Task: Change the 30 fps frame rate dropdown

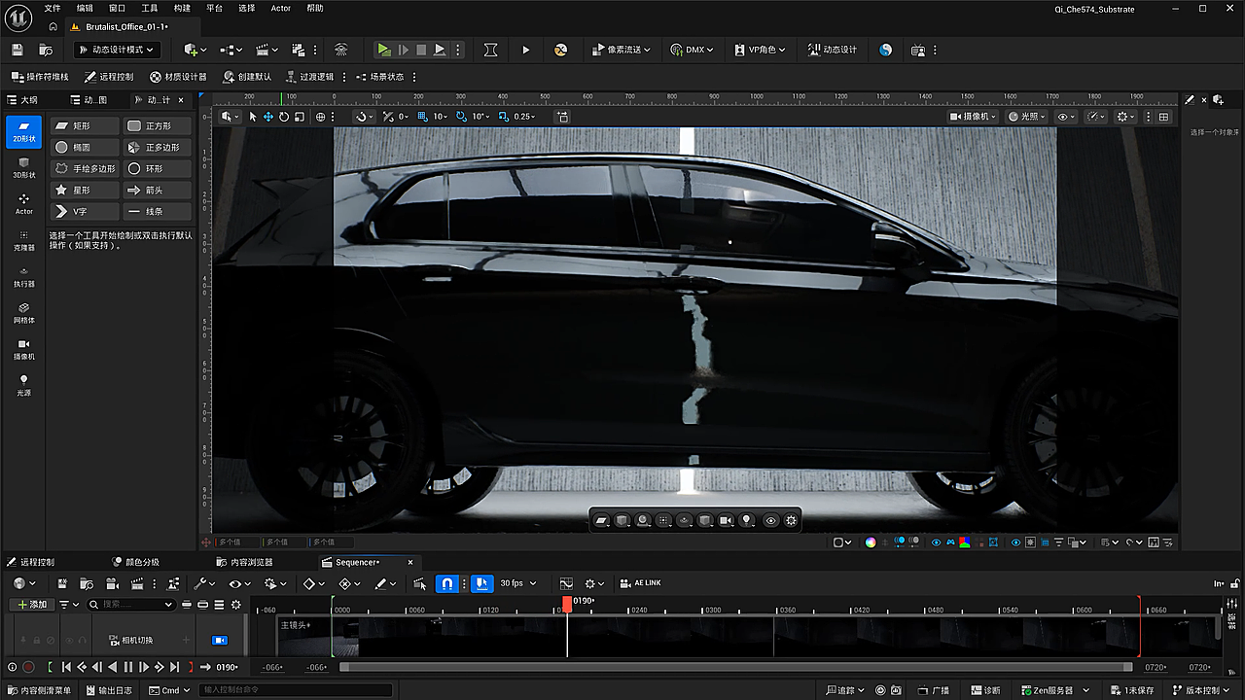Action: point(516,583)
